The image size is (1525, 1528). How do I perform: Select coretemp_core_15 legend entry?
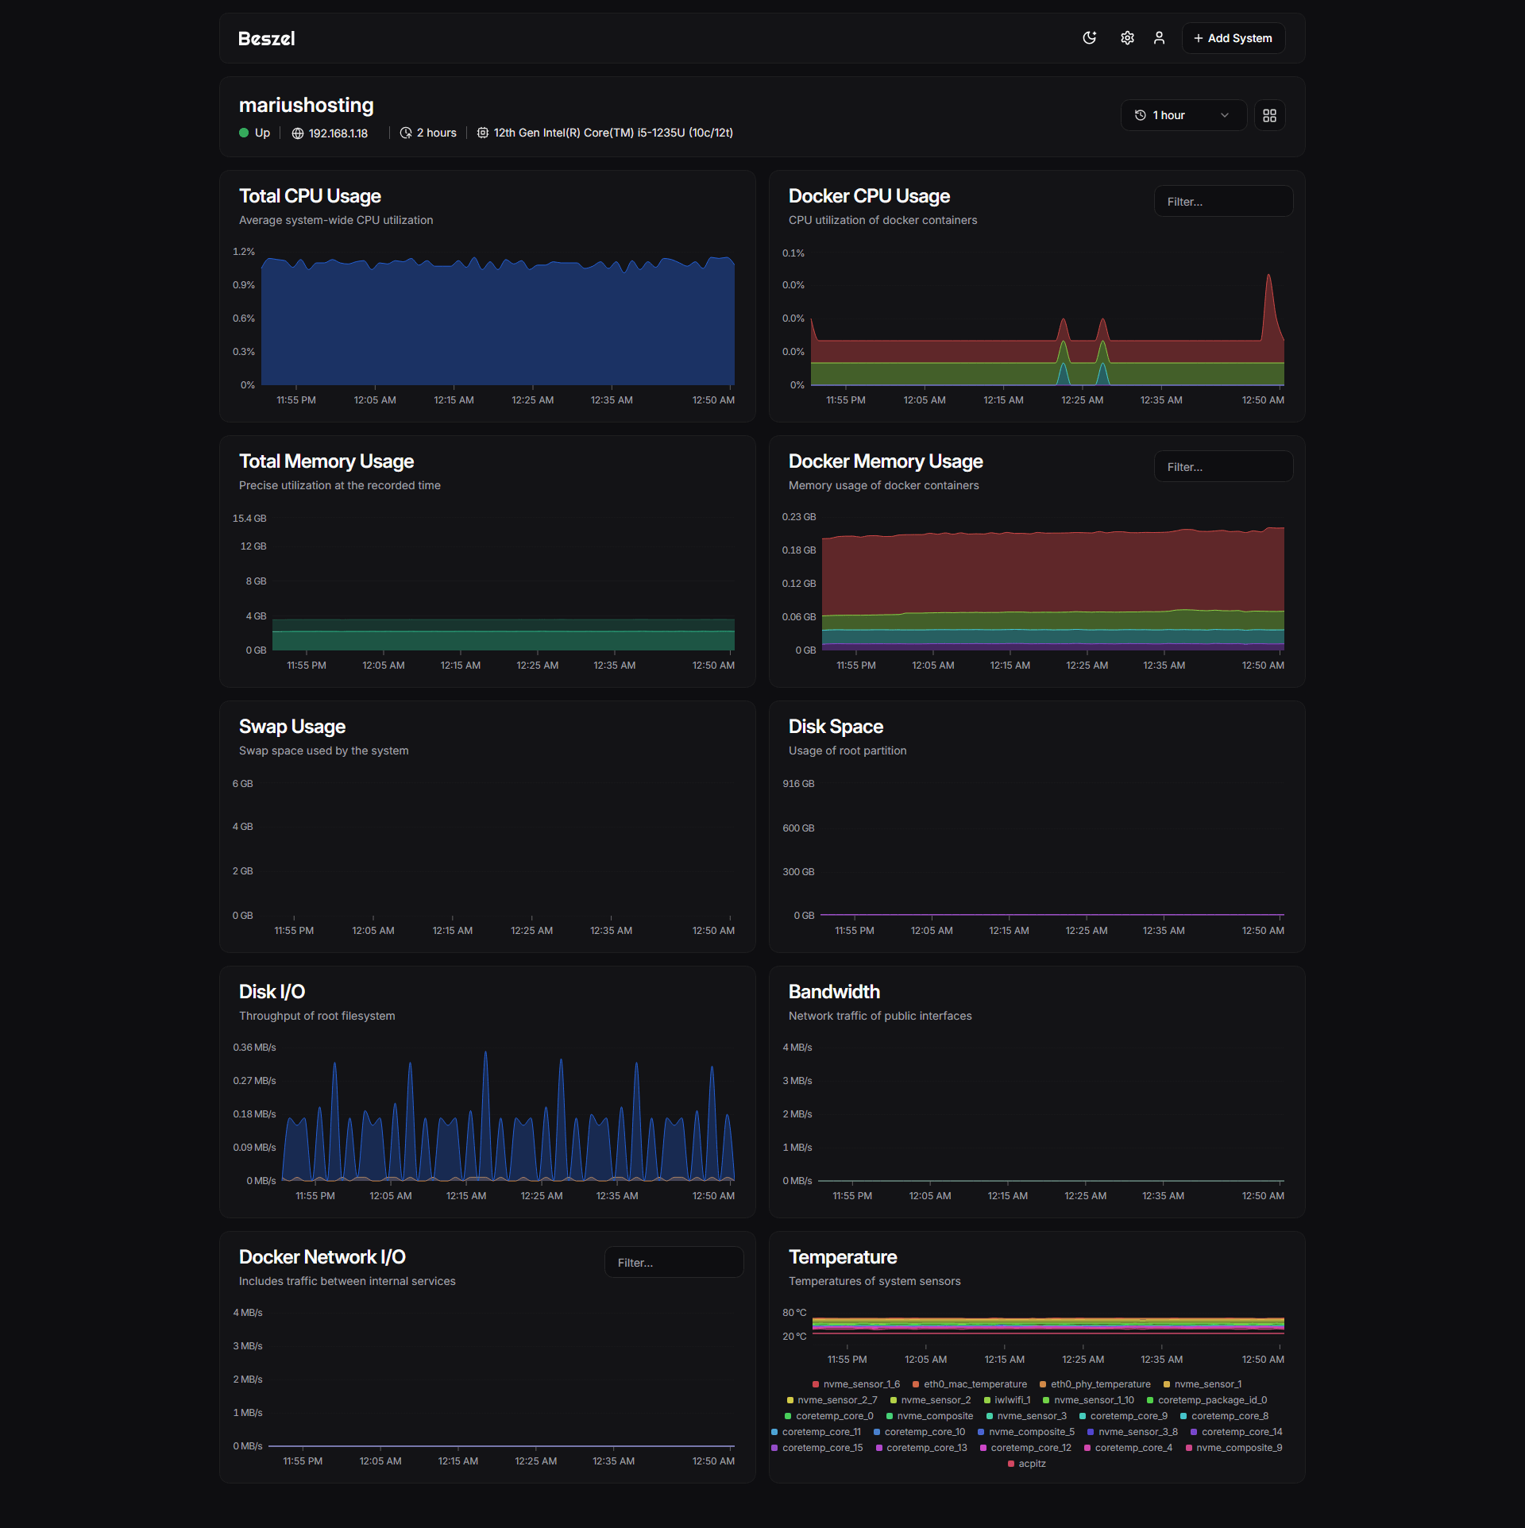click(817, 1448)
